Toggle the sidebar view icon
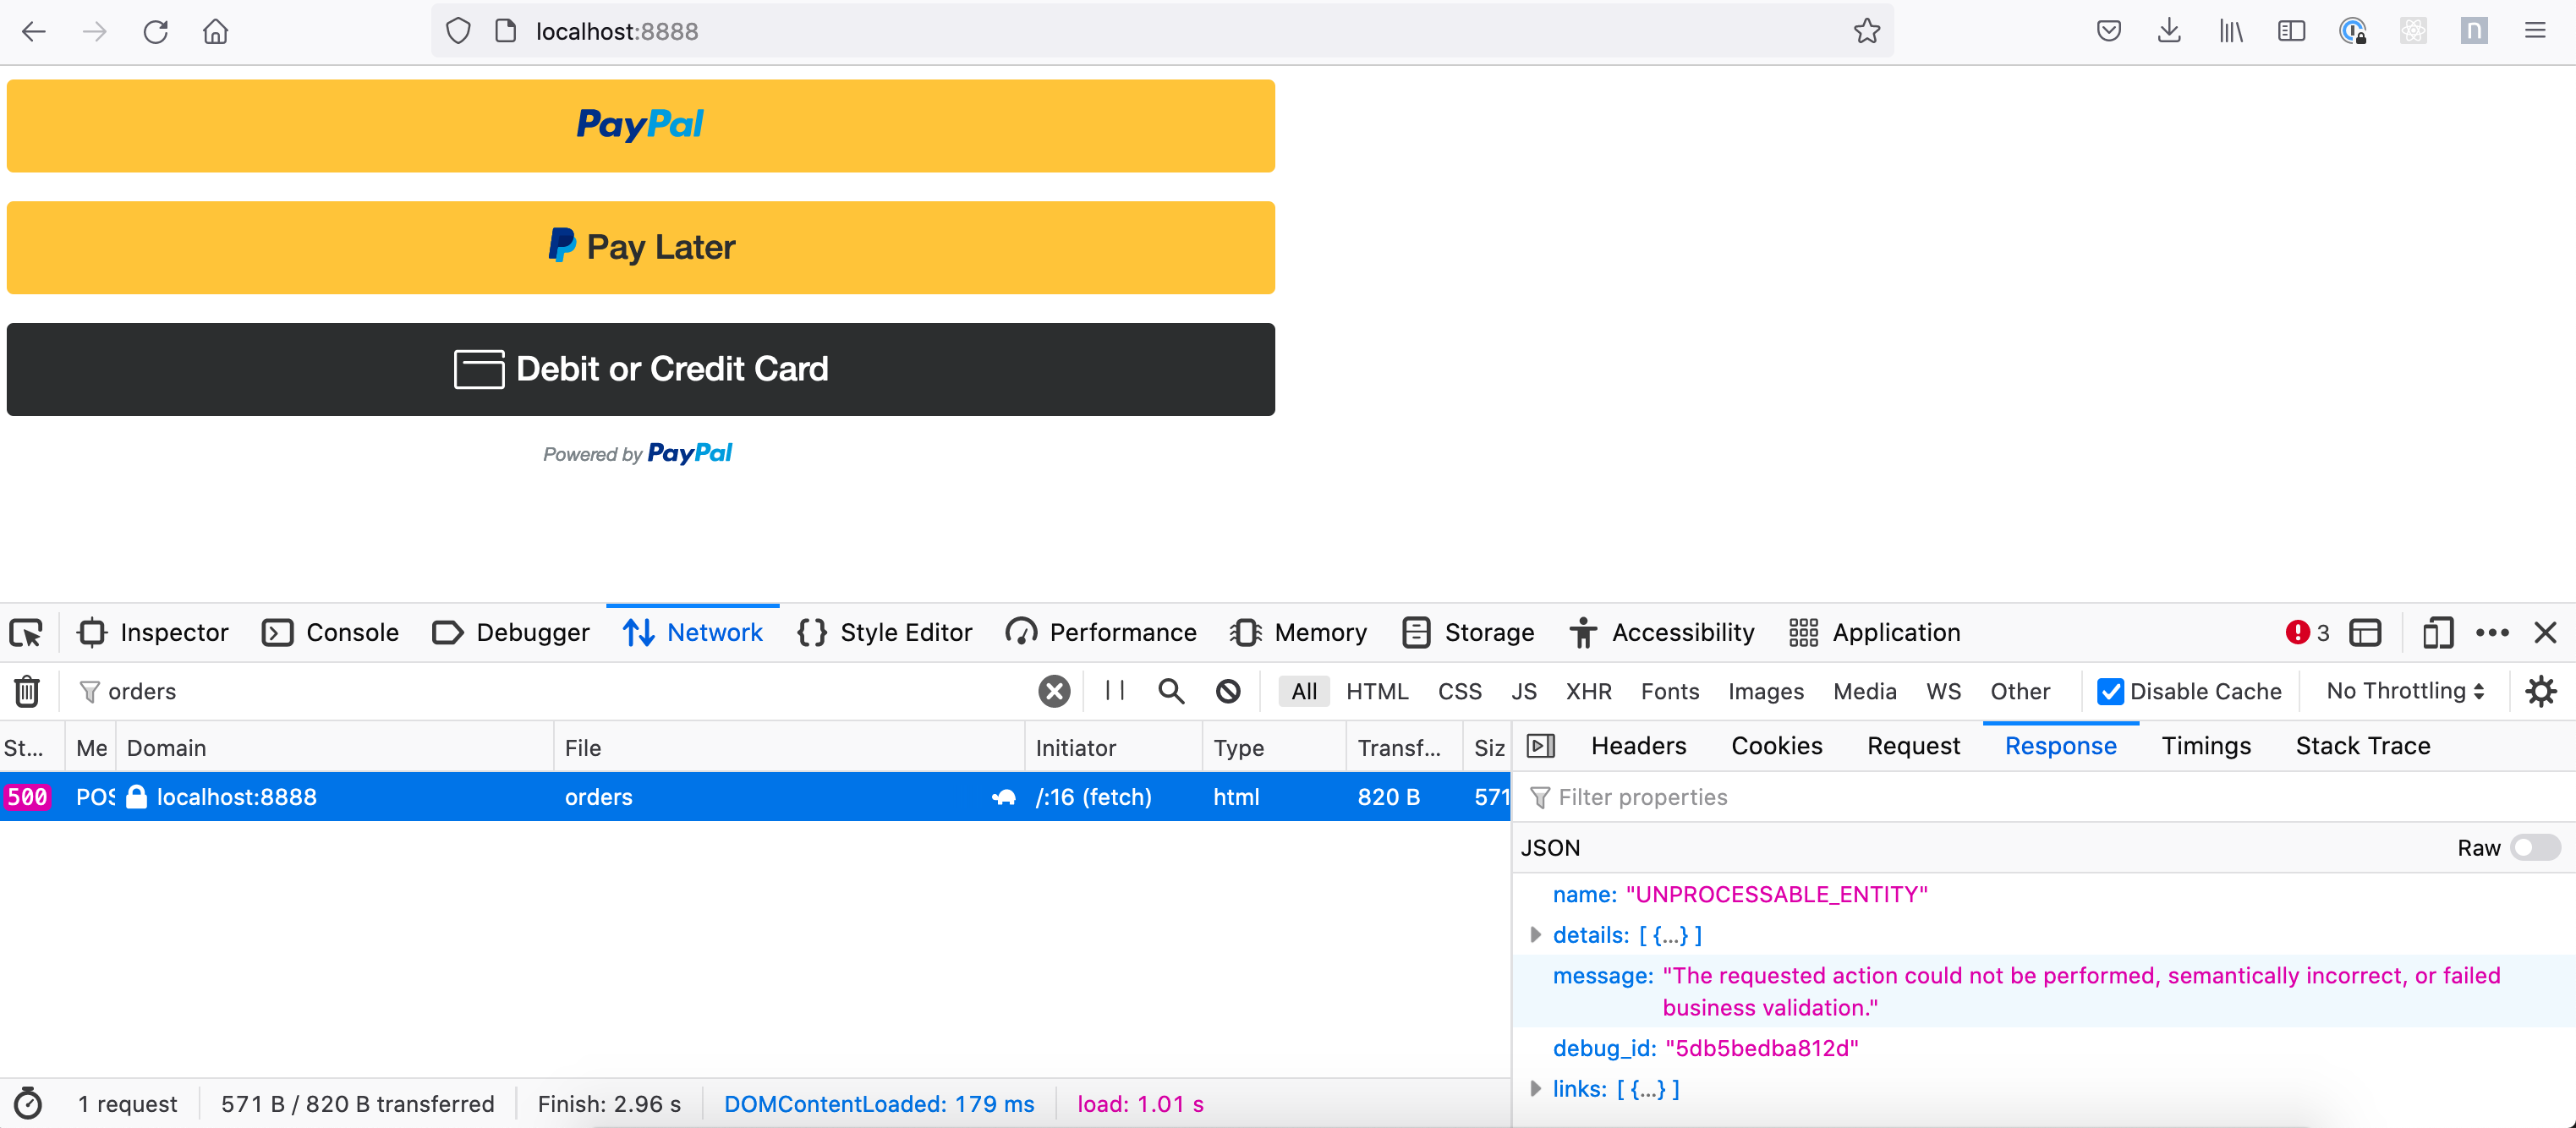 click(x=2291, y=31)
